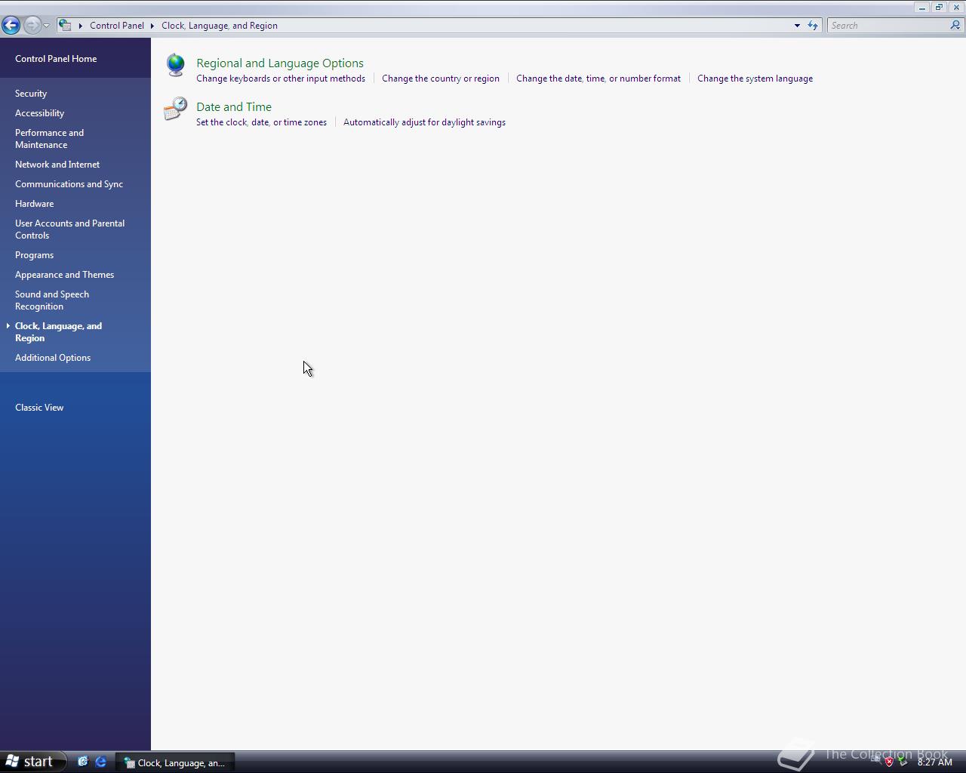Open Sound and Speech Recognition
Image resolution: width=966 pixels, height=773 pixels.
point(52,300)
